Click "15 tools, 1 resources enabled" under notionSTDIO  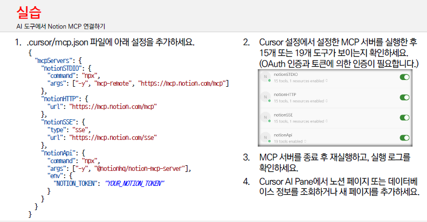[x=299, y=81]
